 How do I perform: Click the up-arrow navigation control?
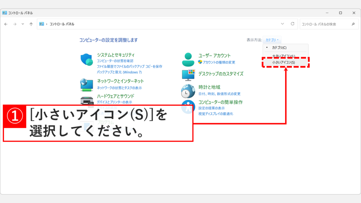point(31,24)
